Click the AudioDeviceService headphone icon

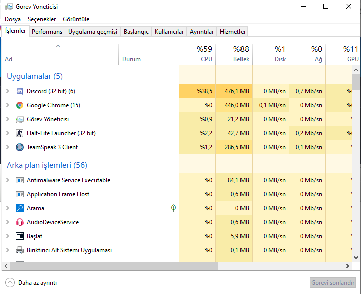(x=20, y=222)
